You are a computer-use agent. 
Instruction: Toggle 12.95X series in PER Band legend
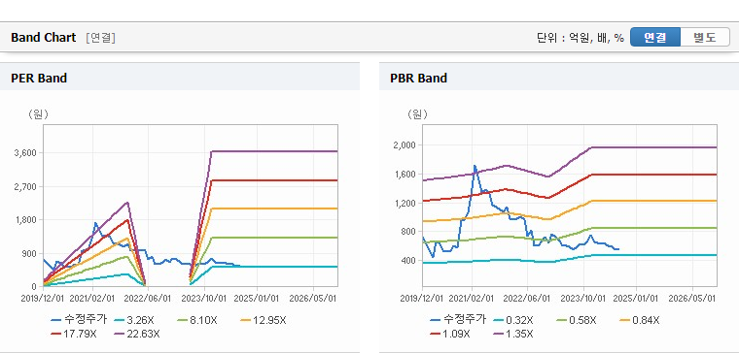(263, 321)
